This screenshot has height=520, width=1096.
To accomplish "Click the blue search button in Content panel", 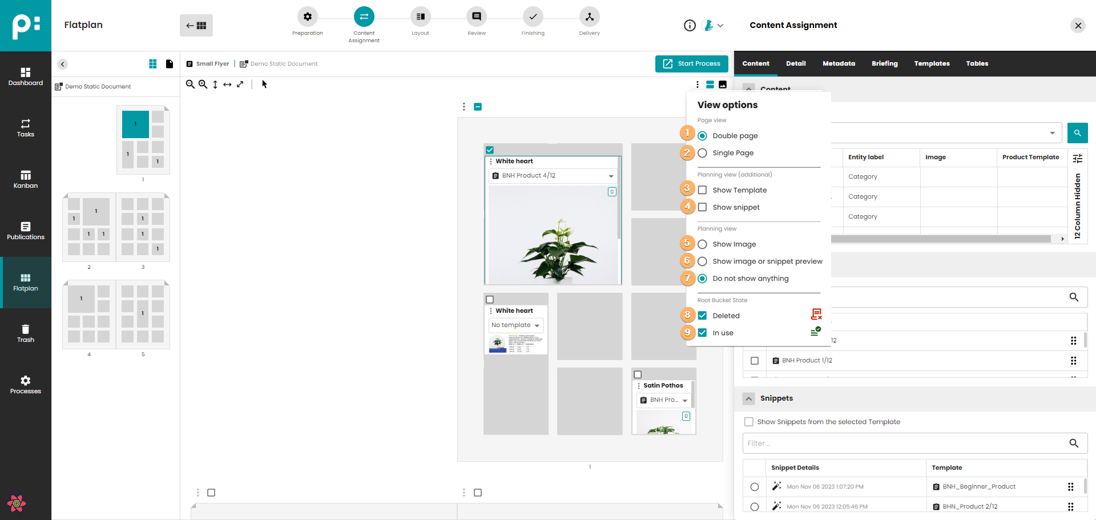I will pos(1077,133).
